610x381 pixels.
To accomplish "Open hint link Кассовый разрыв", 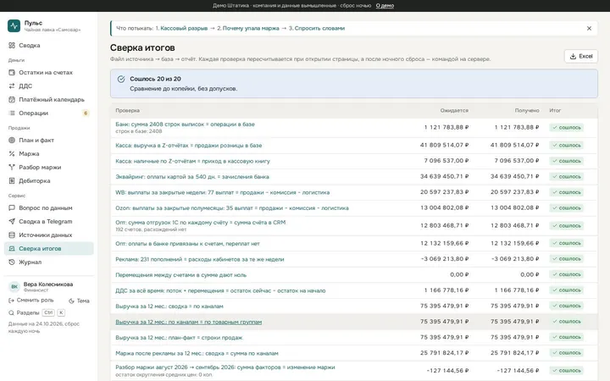I will pos(184,29).
